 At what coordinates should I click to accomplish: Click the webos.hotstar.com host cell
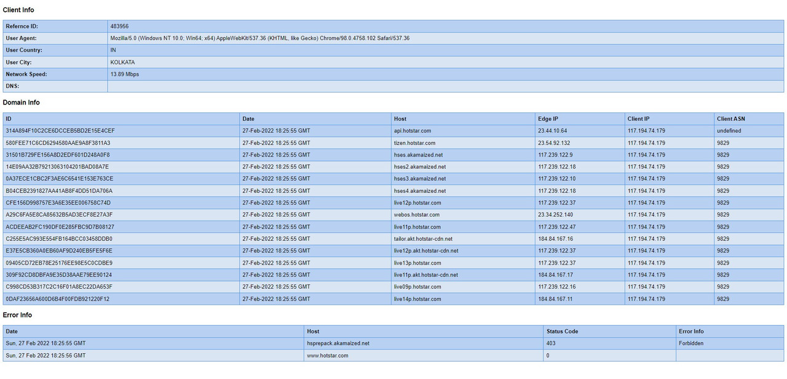(x=416, y=215)
